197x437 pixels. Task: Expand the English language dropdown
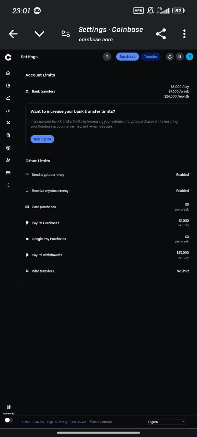166,422
